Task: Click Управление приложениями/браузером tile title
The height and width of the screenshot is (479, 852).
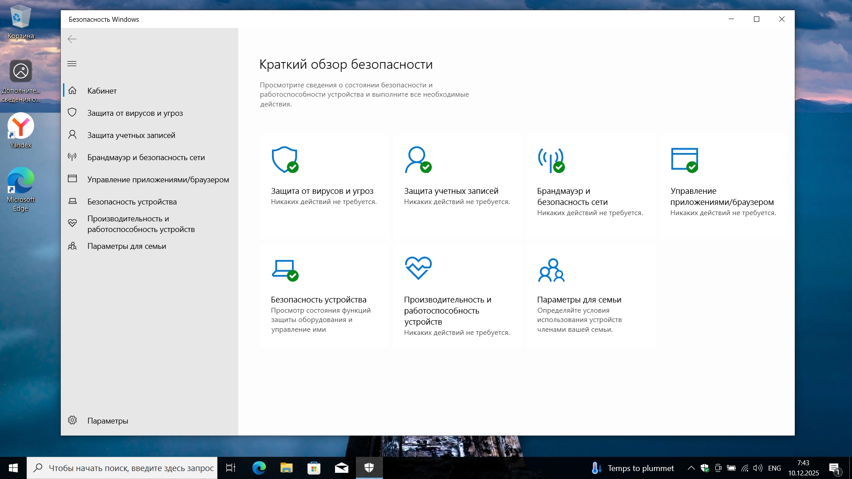Action: click(722, 196)
